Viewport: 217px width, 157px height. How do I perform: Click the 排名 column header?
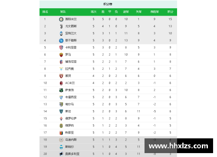pyautogui.click(x=45, y=12)
